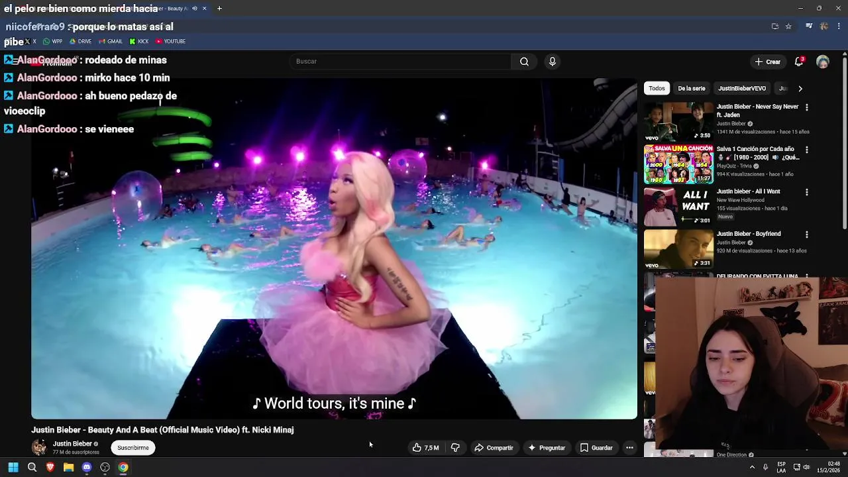This screenshot has height=477, width=848.
Task: Open All I Want video thumbnail
Action: point(678,206)
